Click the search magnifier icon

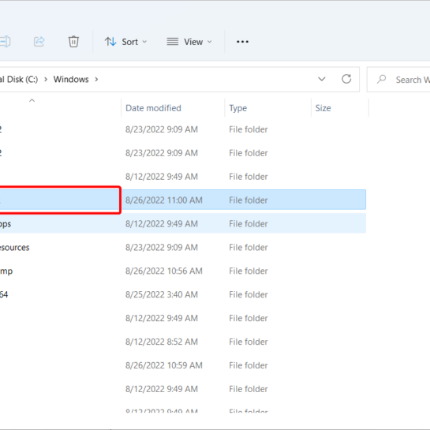pyautogui.click(x=381, y=79)
